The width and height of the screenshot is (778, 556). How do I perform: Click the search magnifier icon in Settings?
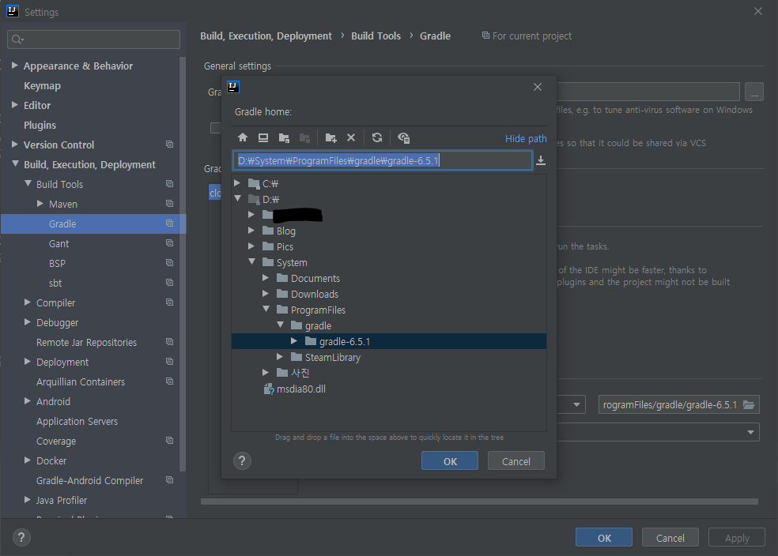[17, 39]
